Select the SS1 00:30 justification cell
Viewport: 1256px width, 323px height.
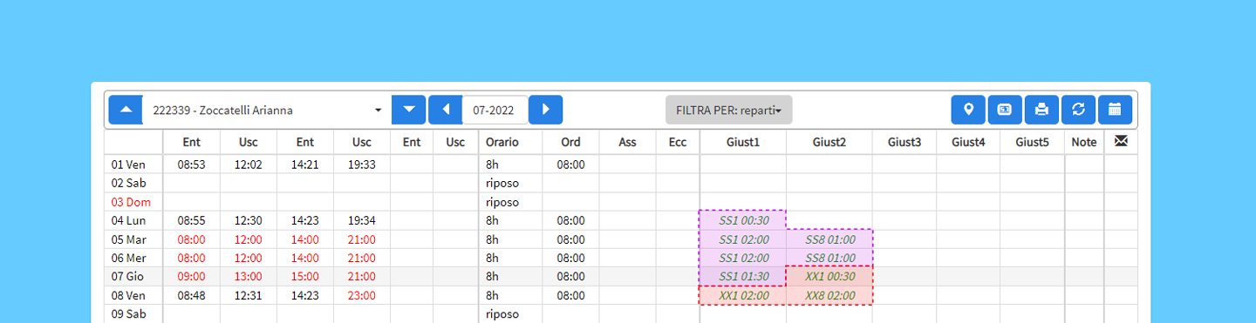pyautogui.click(x=742, y=220)
